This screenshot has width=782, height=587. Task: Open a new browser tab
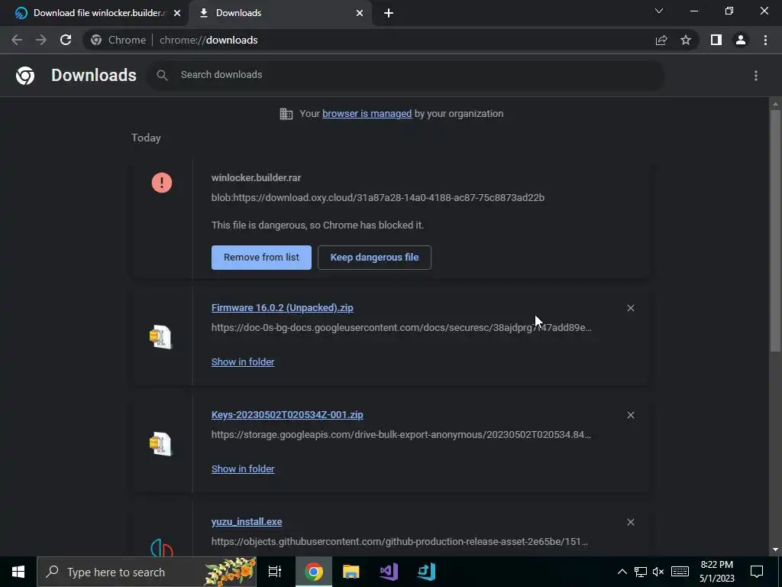(x=389, y=13)
